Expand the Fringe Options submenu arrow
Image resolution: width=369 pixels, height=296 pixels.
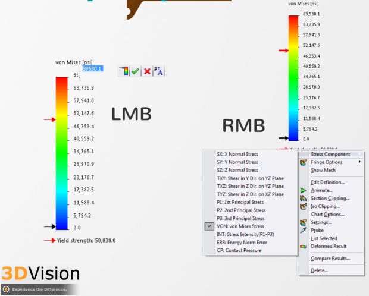pyautogui.click(x=359, y=162)
